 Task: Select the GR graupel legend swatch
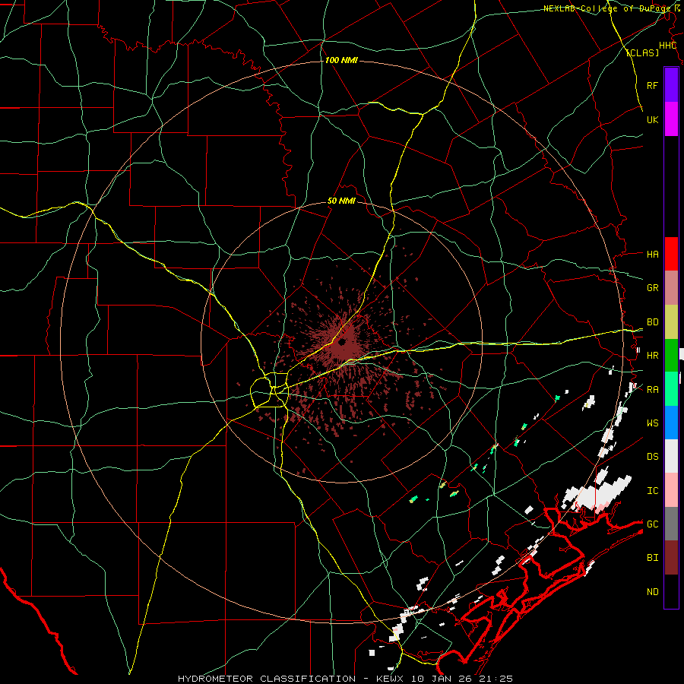tap(671, 288)
